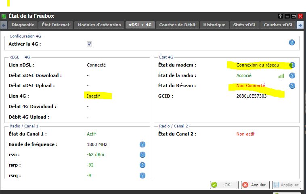Select the xDSL + 4G tab
This screenshot has width=306, height=194.
[140, 25]
